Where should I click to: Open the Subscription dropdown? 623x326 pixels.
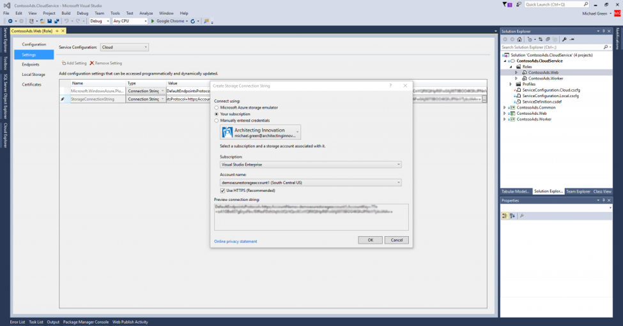click(311, 165)
